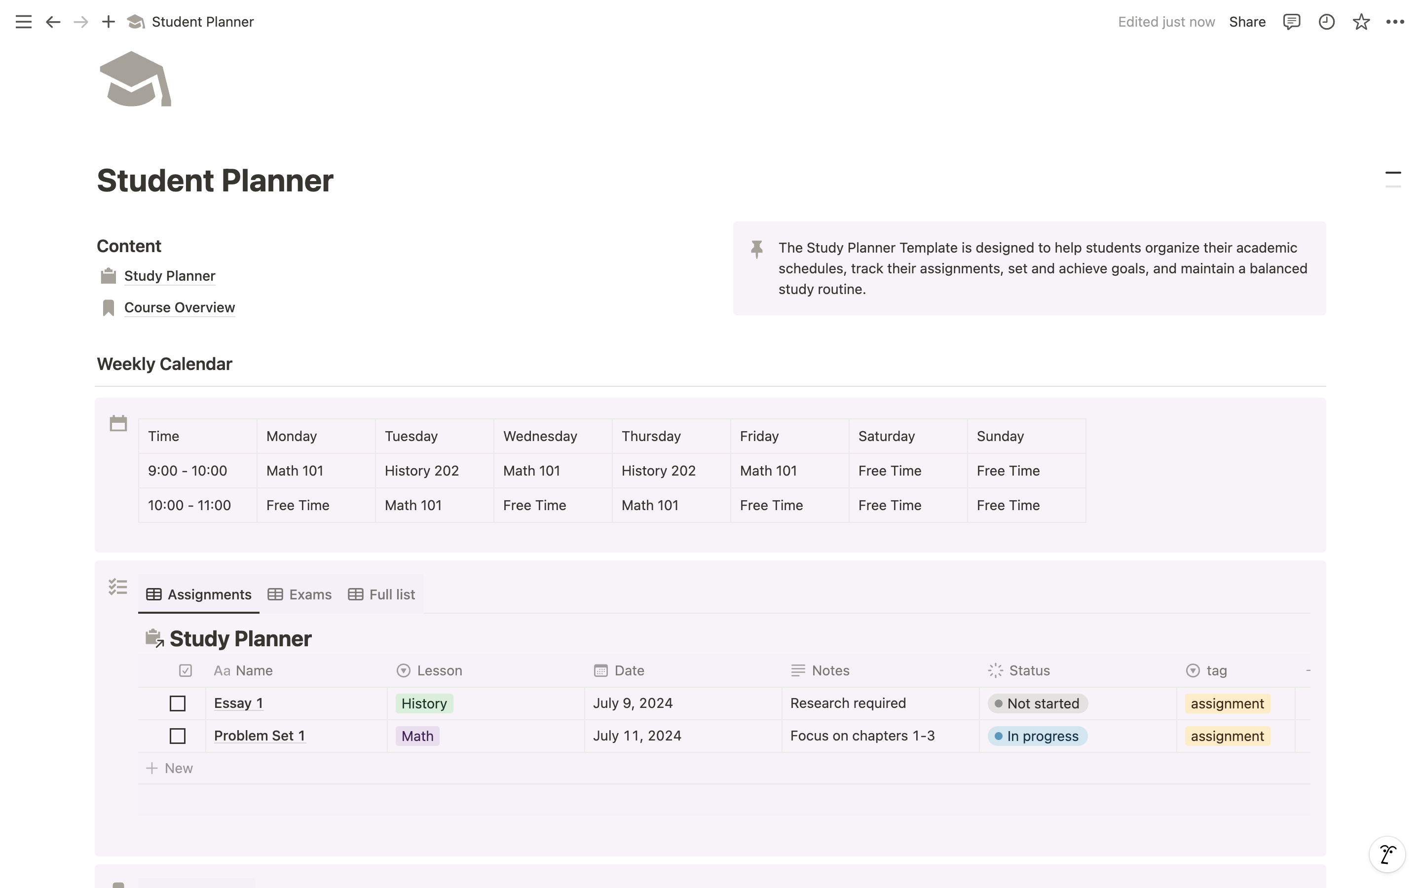
Task: Open the Course Overview link
Action: 179,308
